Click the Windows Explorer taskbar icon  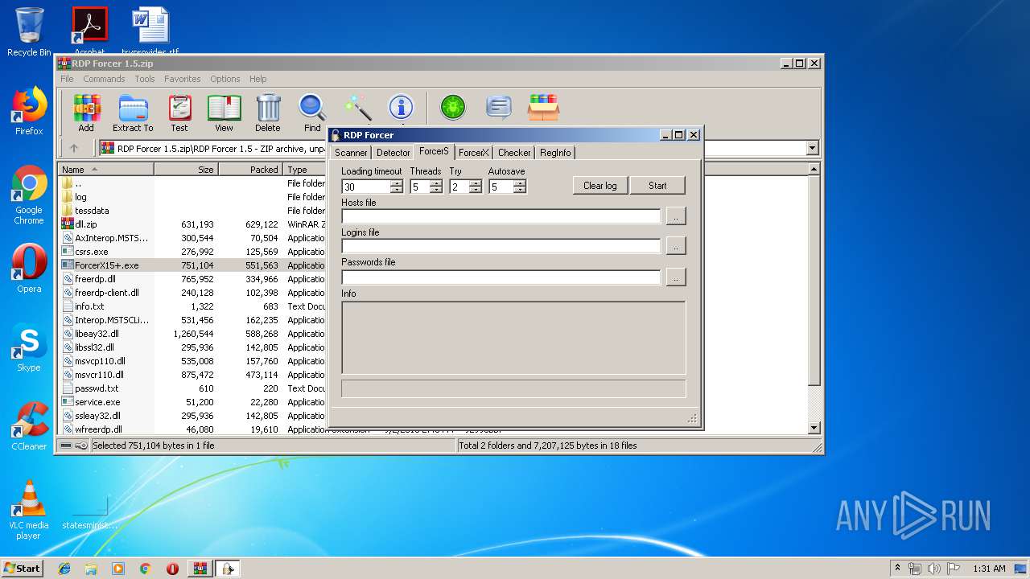[x=91, y=569]
